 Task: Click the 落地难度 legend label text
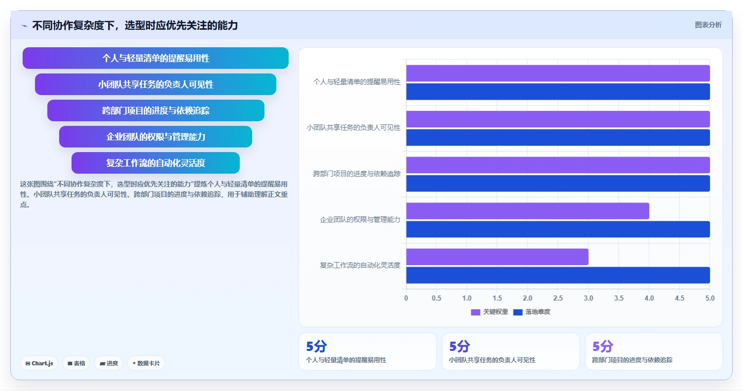538,312
